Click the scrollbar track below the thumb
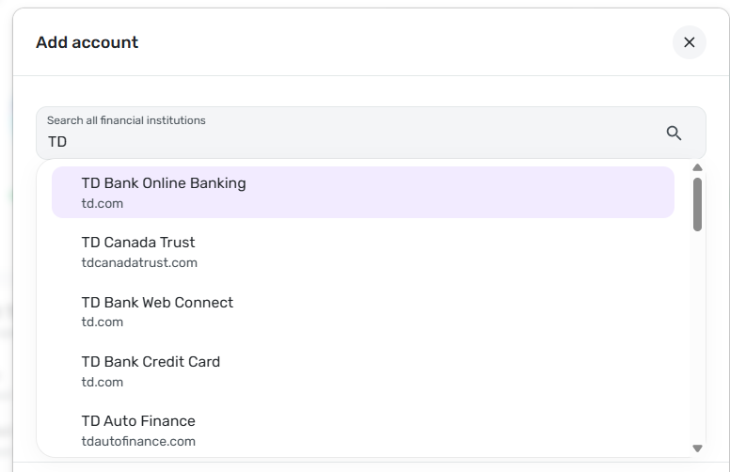The image size is (730, 472). (697, 338)
